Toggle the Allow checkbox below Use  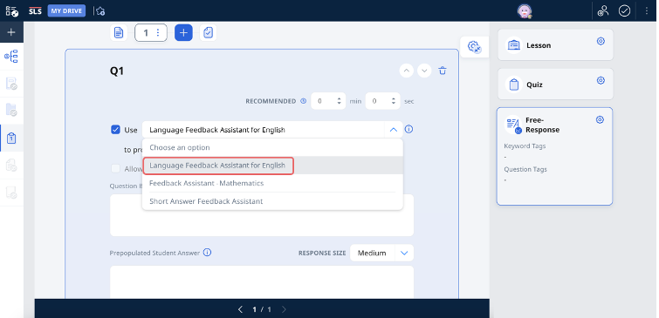[115, 169]
